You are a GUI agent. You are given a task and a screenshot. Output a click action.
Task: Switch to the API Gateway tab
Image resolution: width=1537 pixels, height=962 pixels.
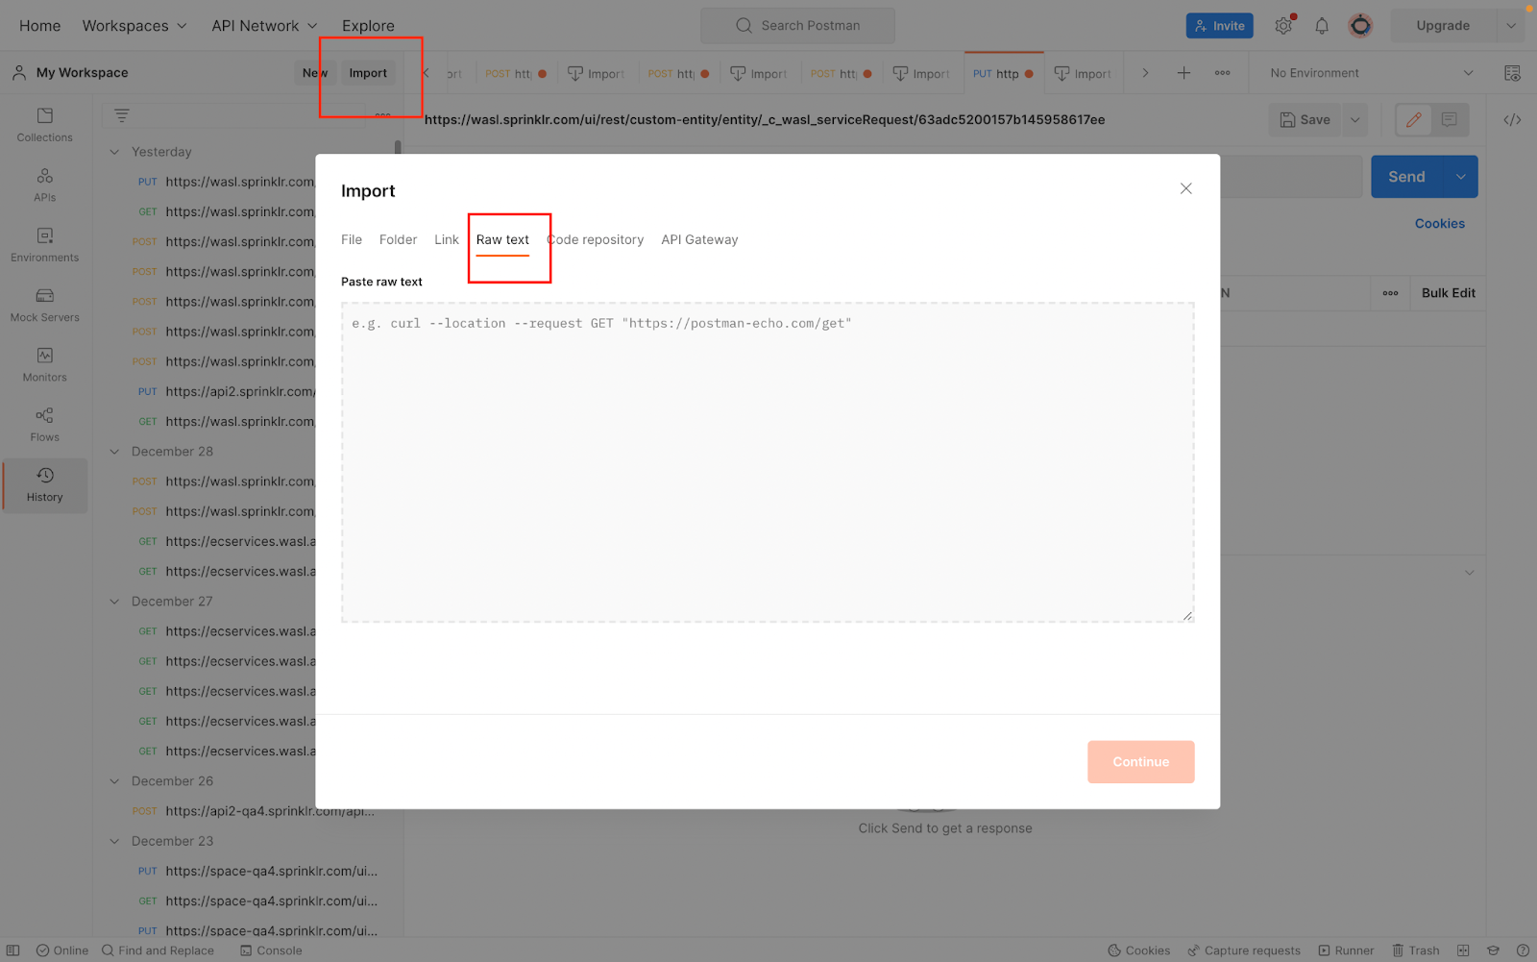coord(699,239)
